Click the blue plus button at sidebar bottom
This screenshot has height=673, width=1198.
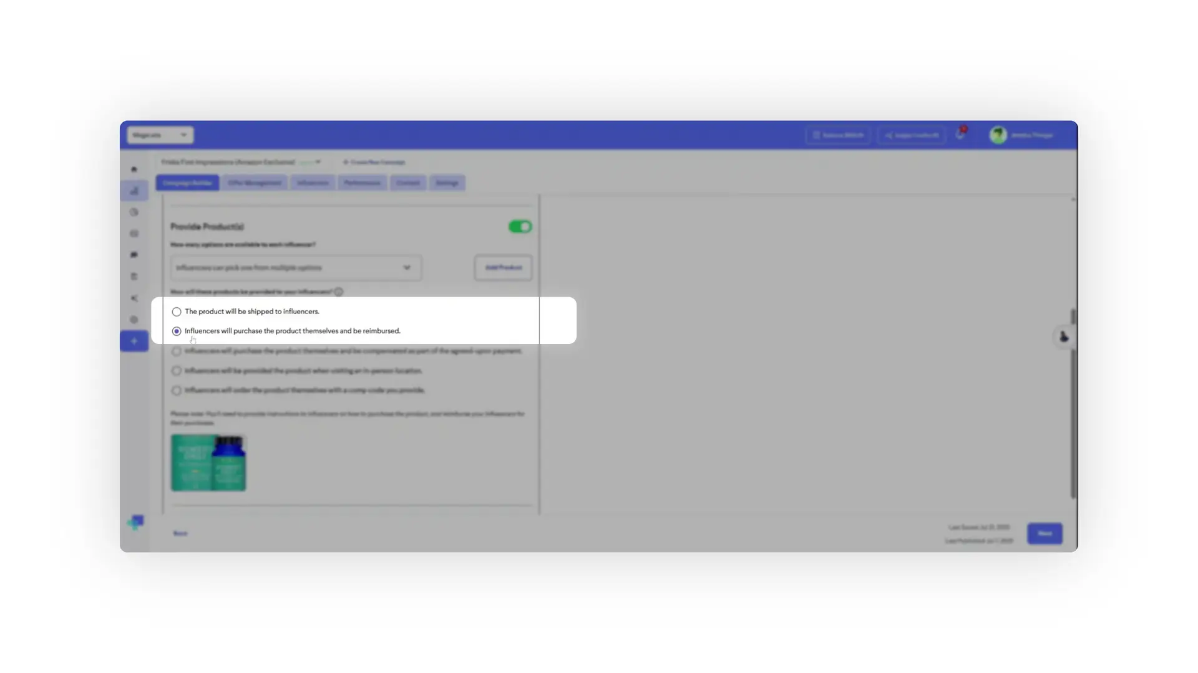click(134, 341)
